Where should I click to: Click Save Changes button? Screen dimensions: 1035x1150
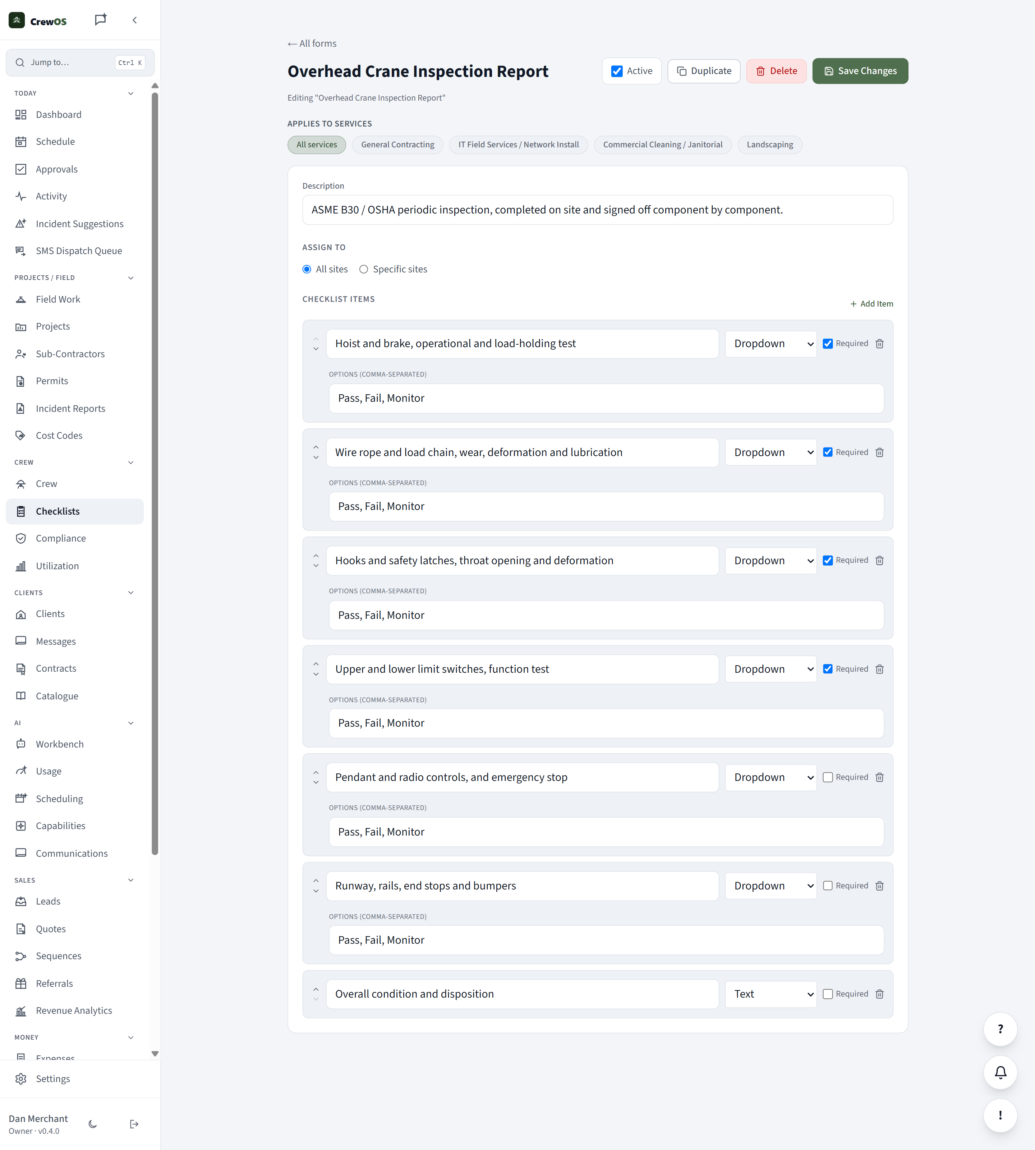[860, 71]
